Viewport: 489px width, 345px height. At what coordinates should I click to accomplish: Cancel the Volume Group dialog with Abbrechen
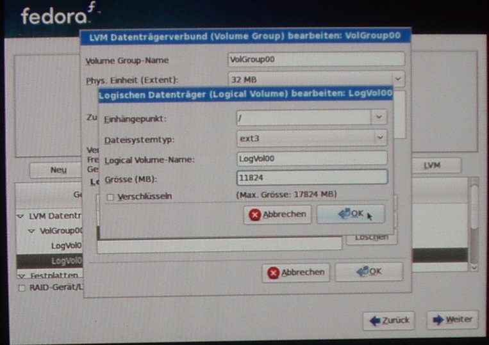pos(295,272)
